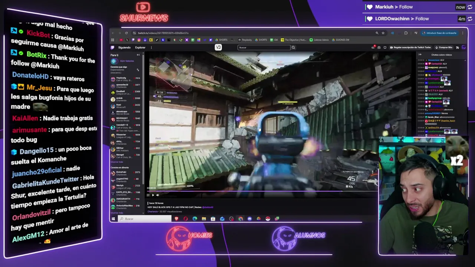Open the GM bookmark
This screenshot has width=475, height=267.
(274, 40)
